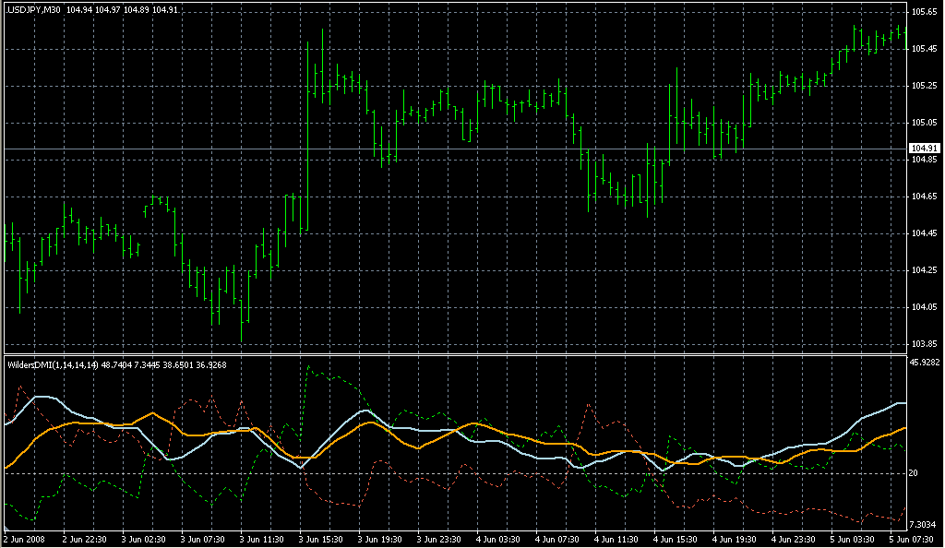The width and height of the screenshot is (945, 548).
Task: Select the 3 Jun 15:30 time label
Action: tap(321, 538)
